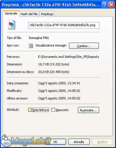Click the Visualizzatore immagini program icon
116x148 pixels.
point(31,46)
